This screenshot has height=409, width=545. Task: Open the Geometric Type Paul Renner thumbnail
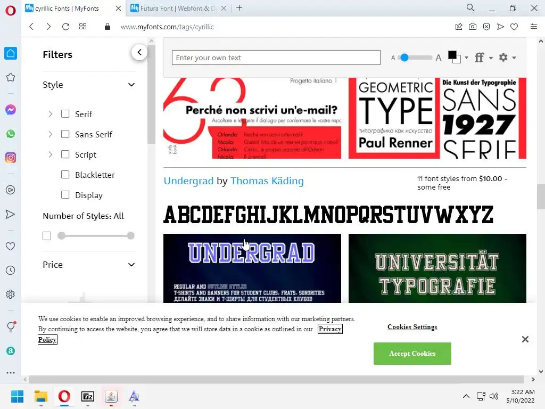click(437, 118)
